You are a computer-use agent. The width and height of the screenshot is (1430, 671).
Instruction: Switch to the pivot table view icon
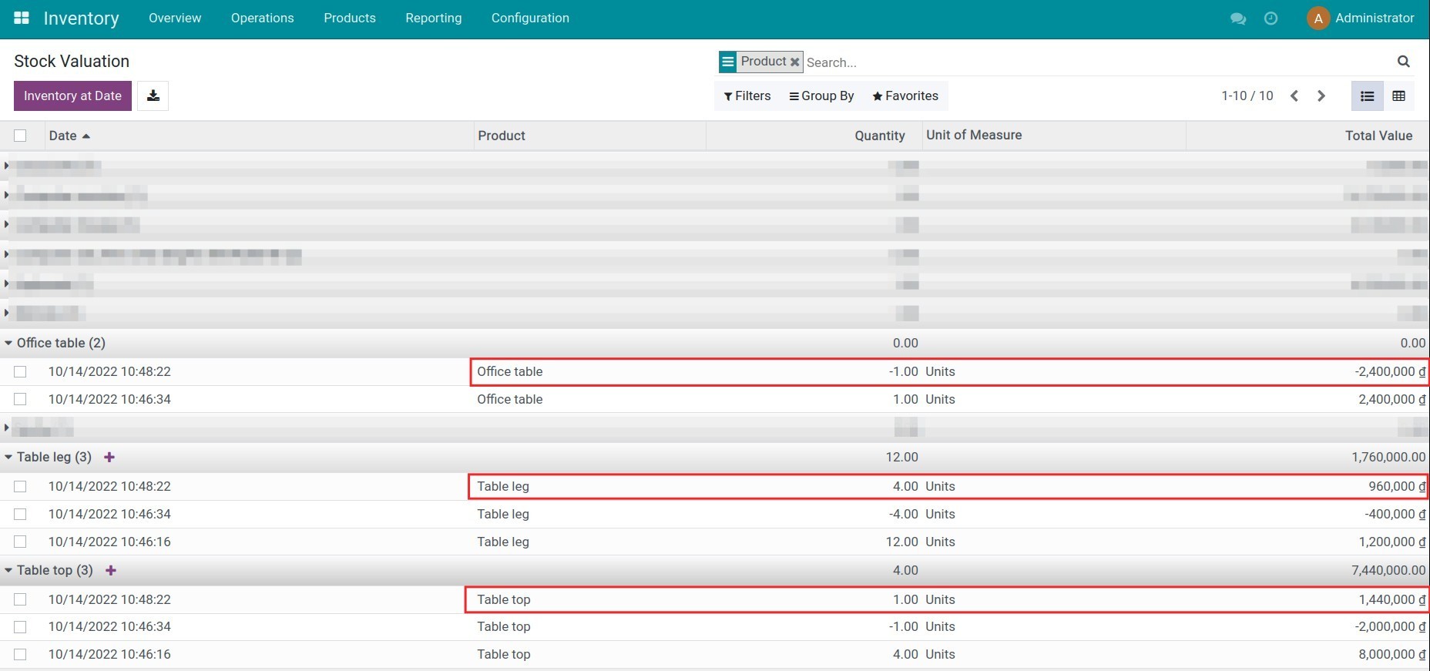point(1398,96)
